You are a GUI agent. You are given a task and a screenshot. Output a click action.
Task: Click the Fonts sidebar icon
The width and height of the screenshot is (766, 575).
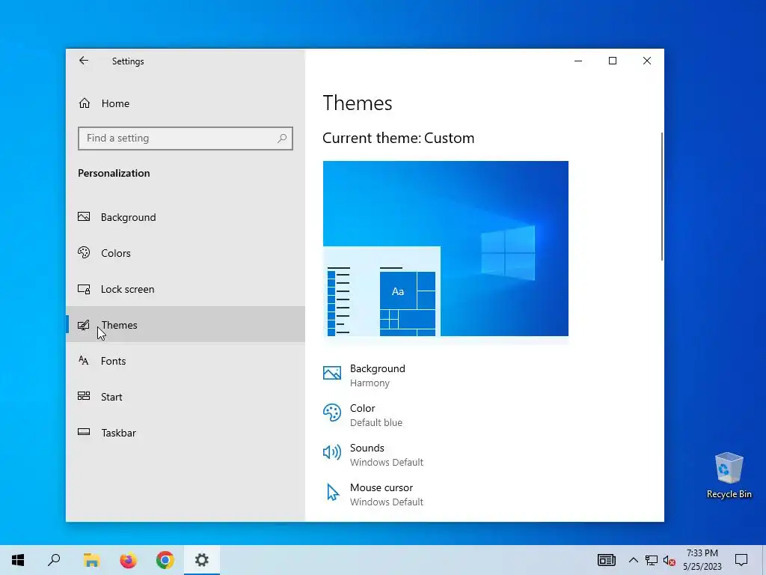coord(84,360)
